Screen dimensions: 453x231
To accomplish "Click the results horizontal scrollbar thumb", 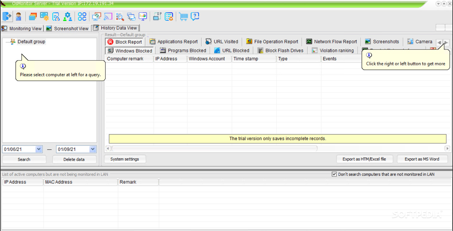I will [x=215, y=148].
